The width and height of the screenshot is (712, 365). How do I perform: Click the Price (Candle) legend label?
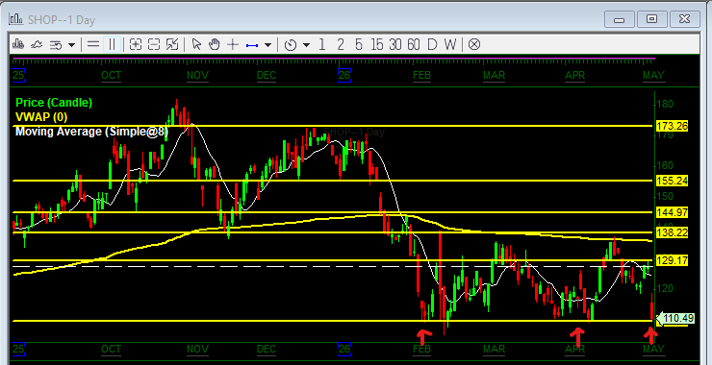(54, 103)
